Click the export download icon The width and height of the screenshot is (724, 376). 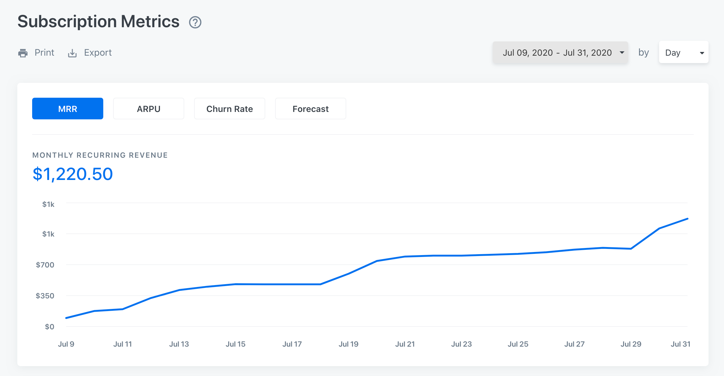72,53
